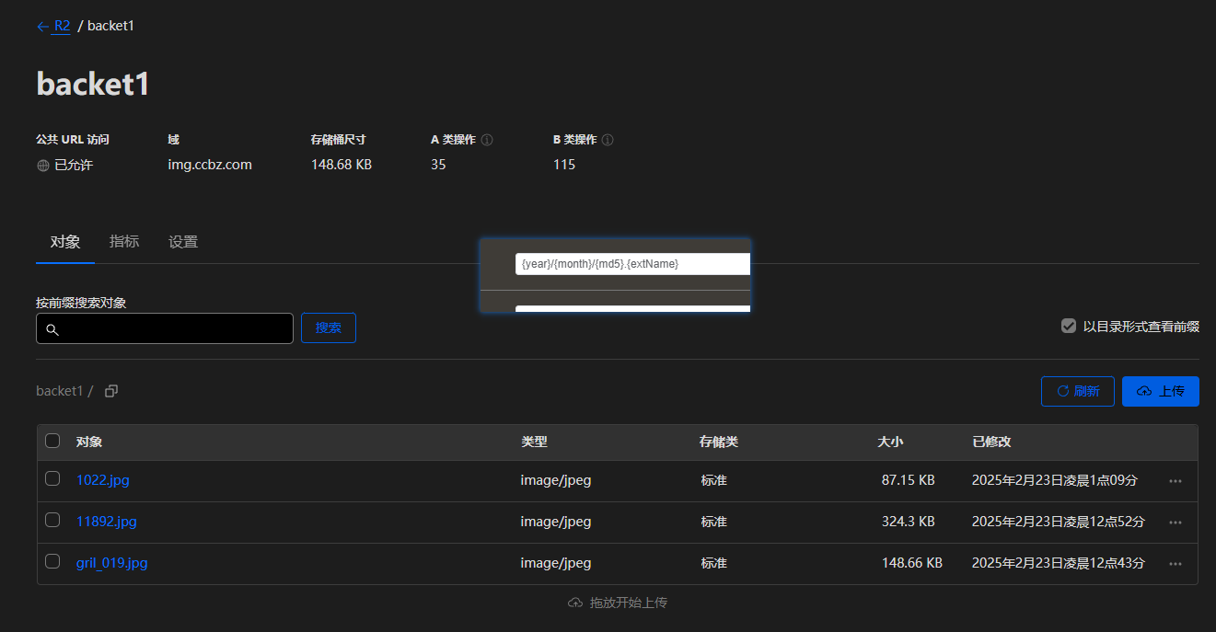Open the more options menu for gril_019.jpg
Viewport: 1216px width, 632px height.
1175,563
